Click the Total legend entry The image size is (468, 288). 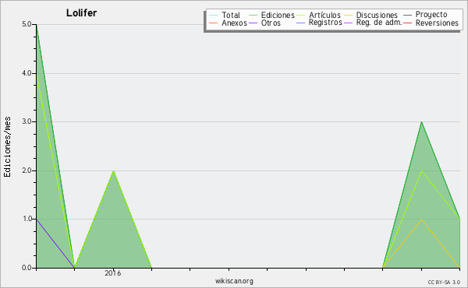(x=225, y=15)
